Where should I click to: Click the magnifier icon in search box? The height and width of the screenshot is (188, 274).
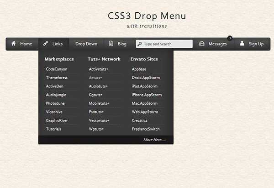(x=140, y=44)
